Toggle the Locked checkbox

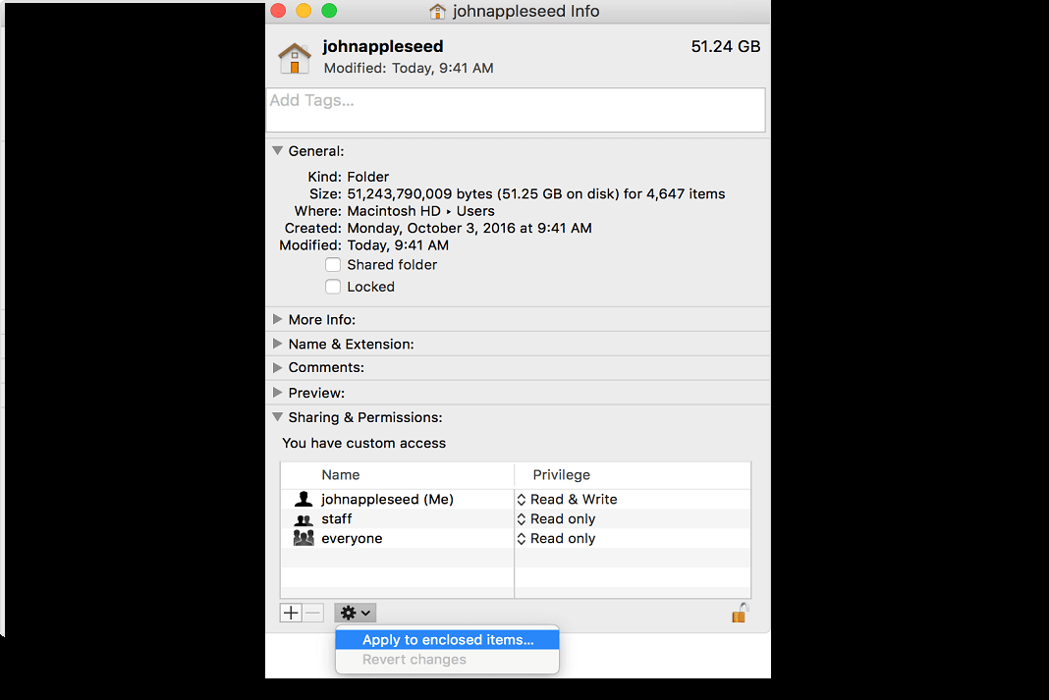333,287
